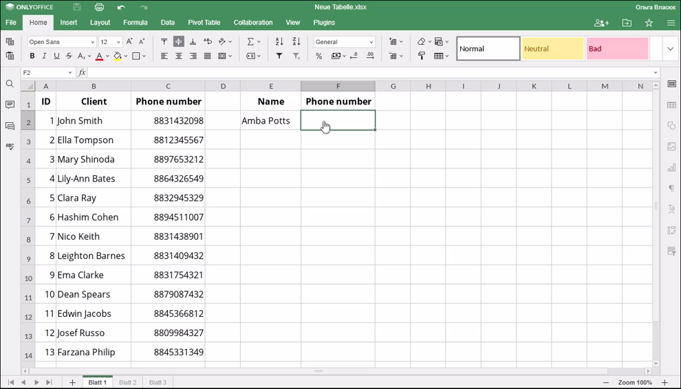The width and height of the screenshot is (681, 389).
Task: Increase decimal places
Action: pyautogui.click(x=370, y=56)
